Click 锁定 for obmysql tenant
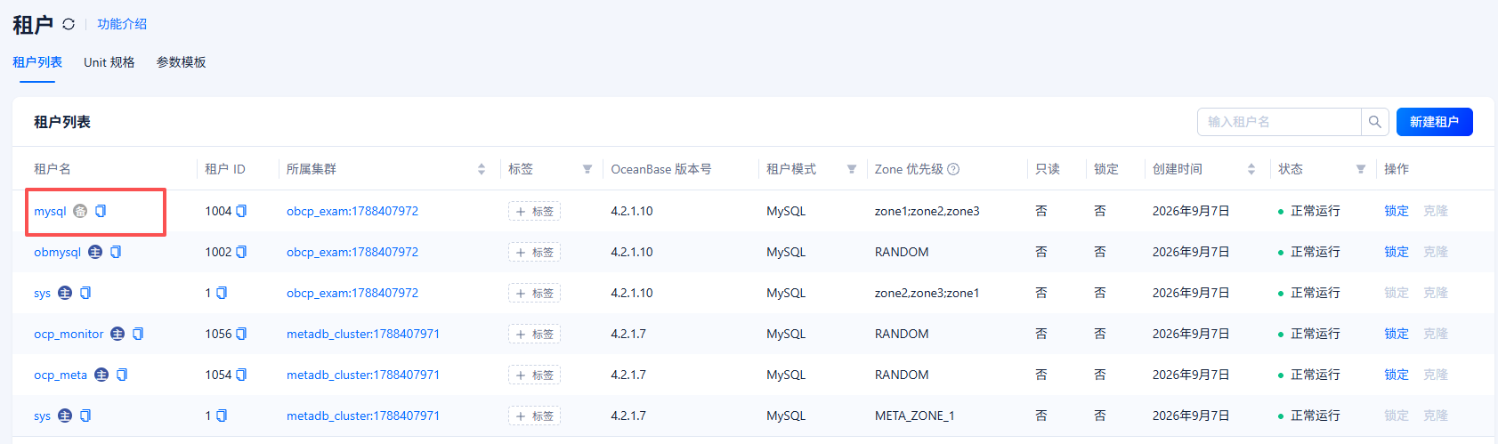This screenshot has height=444, width=1498. coord(1397,252)
